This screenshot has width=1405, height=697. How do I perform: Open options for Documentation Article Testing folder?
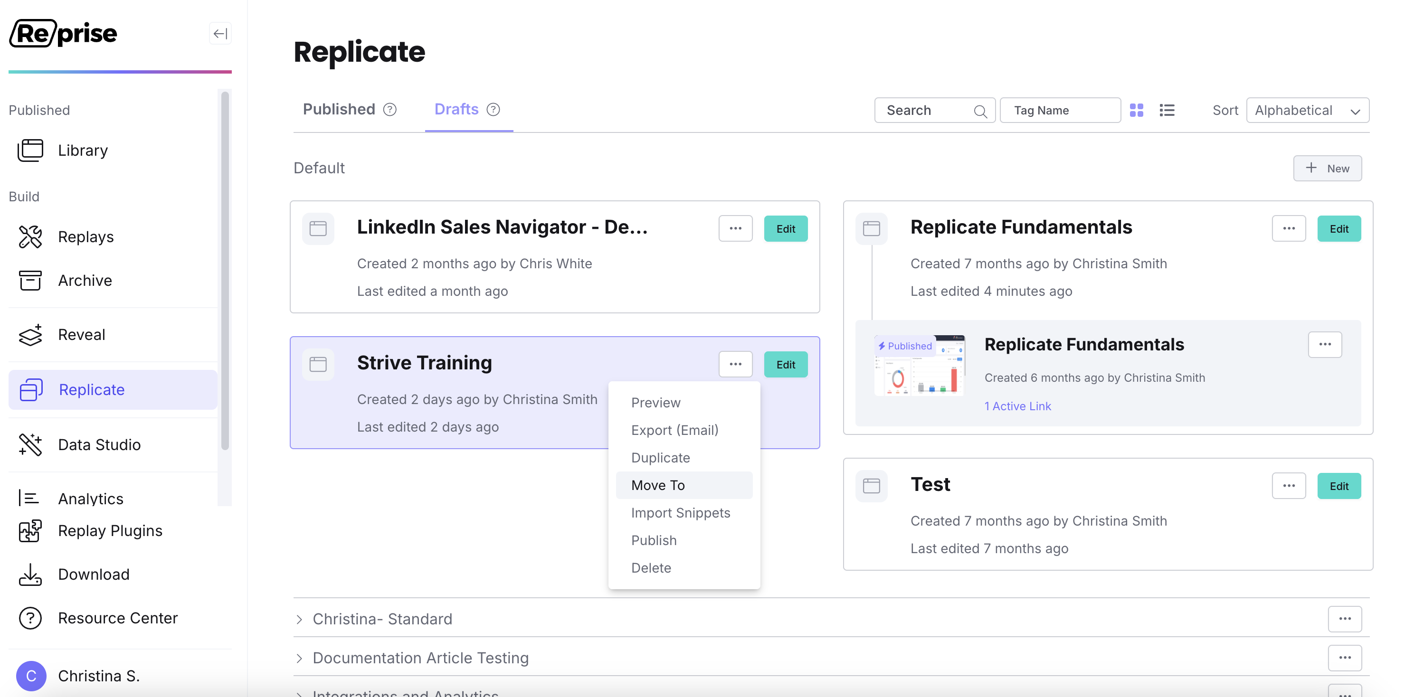click(1345, 658)
